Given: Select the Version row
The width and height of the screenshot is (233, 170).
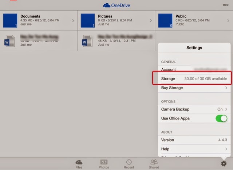Looking at the screenshot, I should 194,140.
